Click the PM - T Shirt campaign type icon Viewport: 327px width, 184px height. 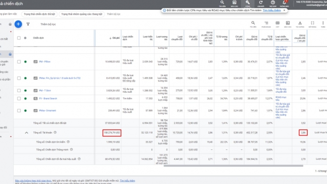(x=36, y=91)
